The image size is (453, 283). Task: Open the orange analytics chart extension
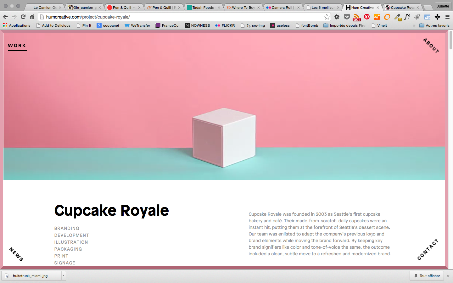pyautogui.click(x=377, y=17)
